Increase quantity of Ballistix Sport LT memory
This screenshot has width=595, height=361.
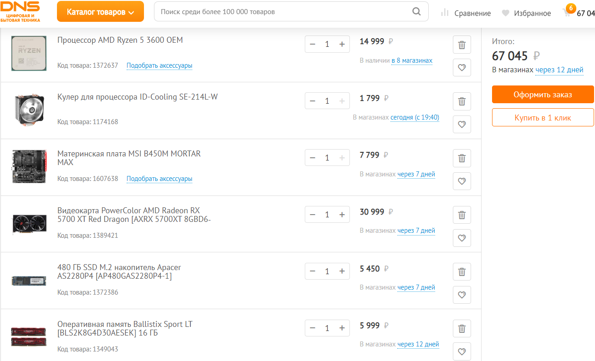pyautogui.click(x=342, y=328)
